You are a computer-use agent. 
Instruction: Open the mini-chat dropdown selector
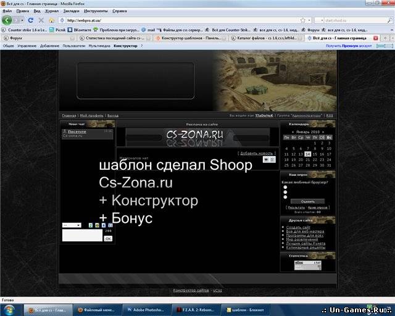(x=71, y=225)
